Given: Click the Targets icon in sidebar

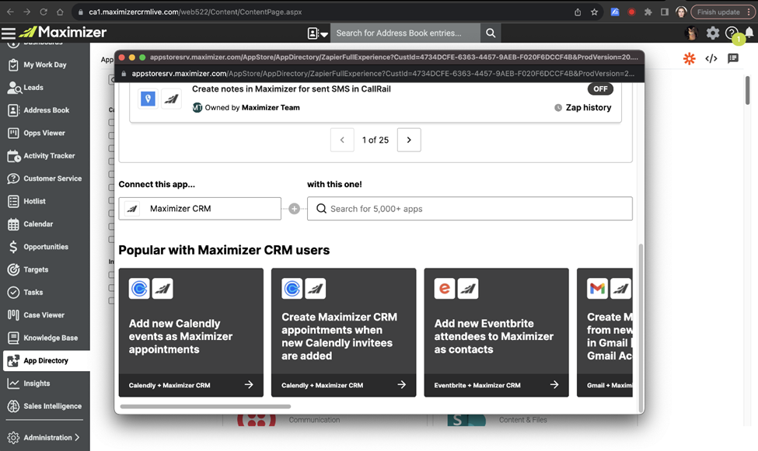Looking at the screenshot, I should (13, 269).
